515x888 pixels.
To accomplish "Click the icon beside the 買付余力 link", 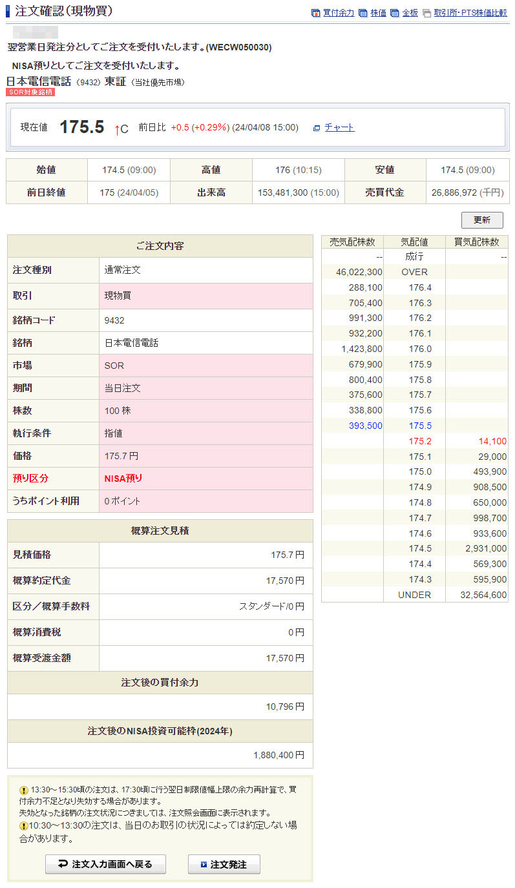I will point(315,13).
